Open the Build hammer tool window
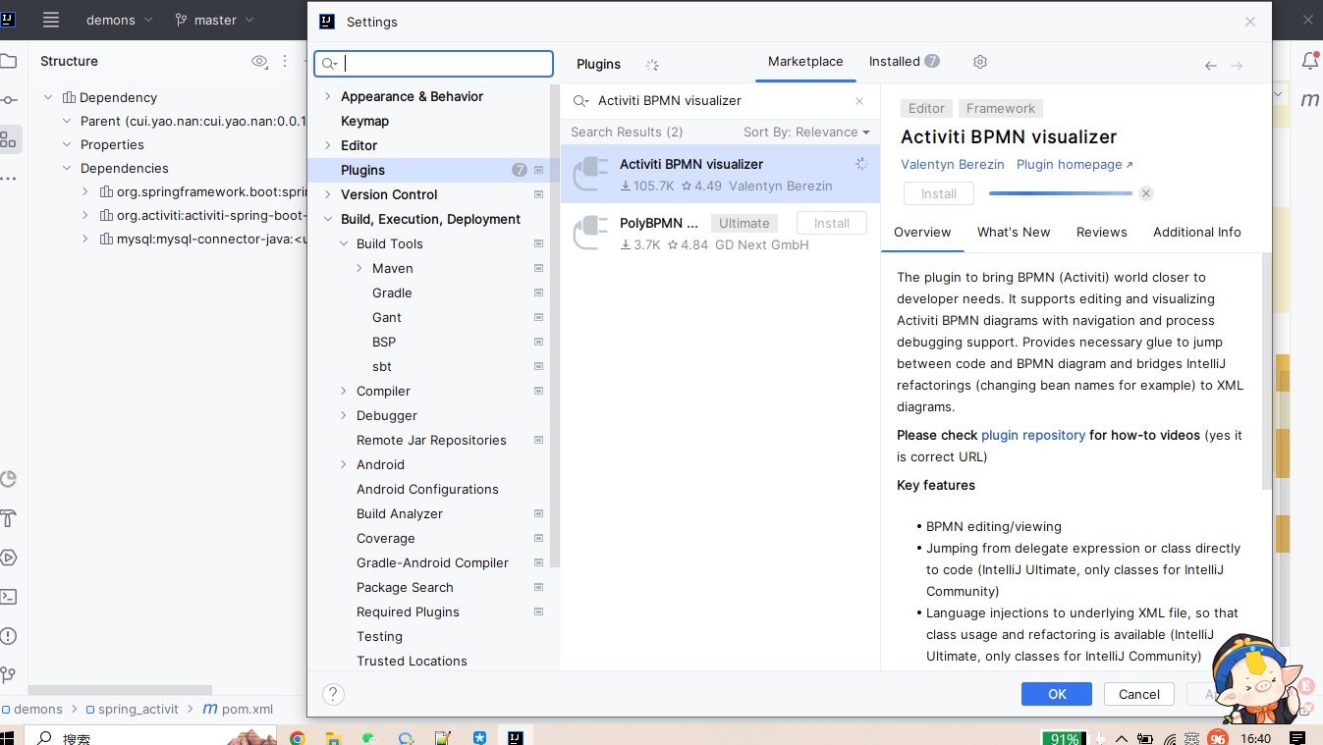Viewport: 1323px width, 745px height. coord(8,518)
